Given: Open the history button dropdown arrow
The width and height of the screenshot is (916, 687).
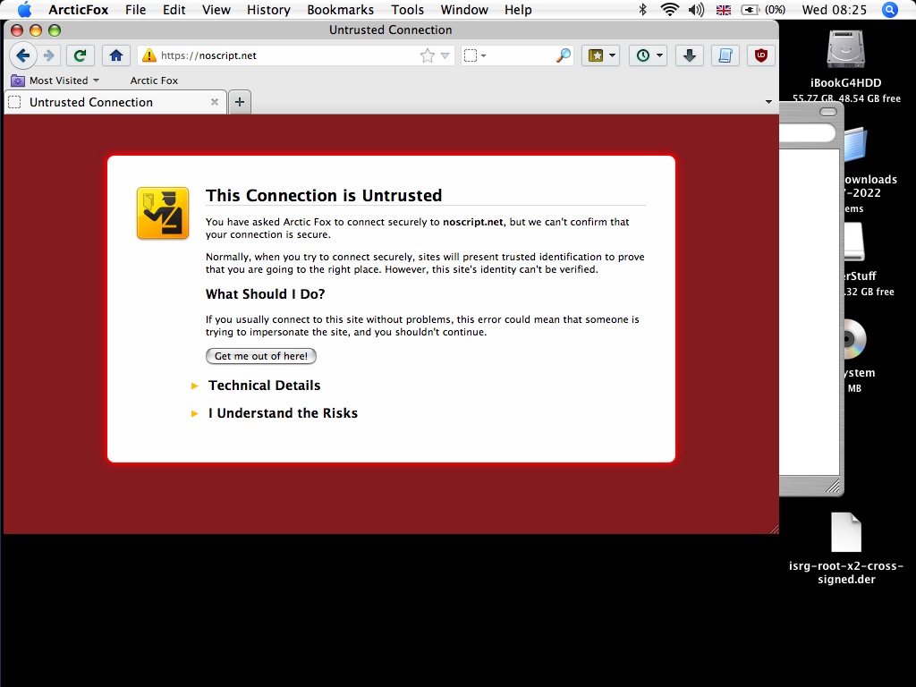Looking at the screenshot, I should [x=659, y=55].
